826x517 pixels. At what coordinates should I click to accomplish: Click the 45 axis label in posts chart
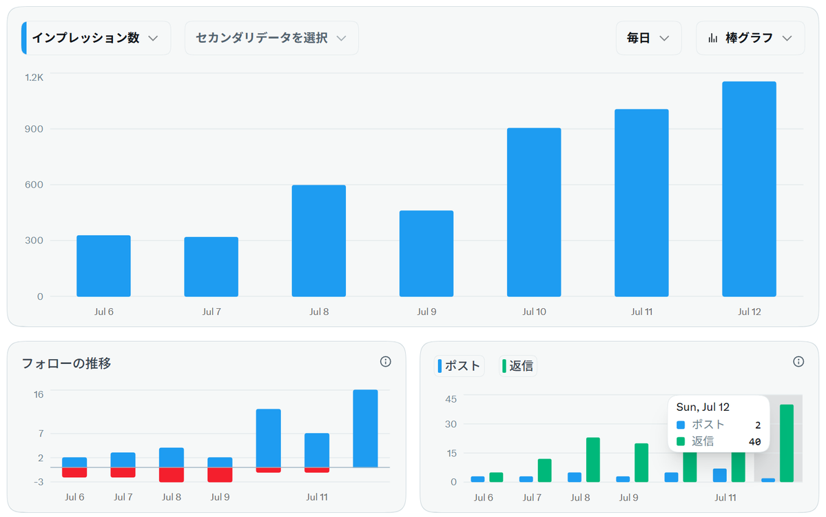pos(451,400)
